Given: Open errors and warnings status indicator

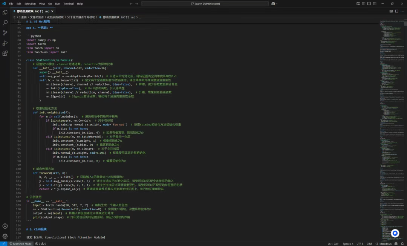Looking at the screenshot, I should tap(40, 244).
